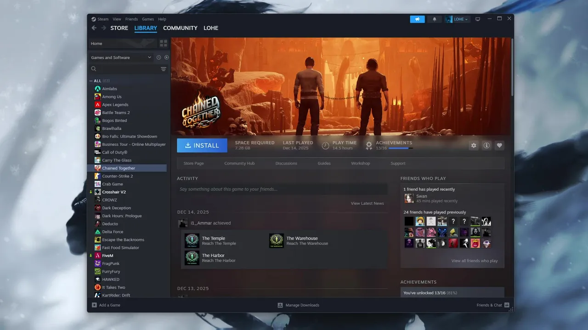Click the main page vertical scrollbar
The width and height of the screenshot is (588, 330).
pyautogui.click(x=512, y=66)
